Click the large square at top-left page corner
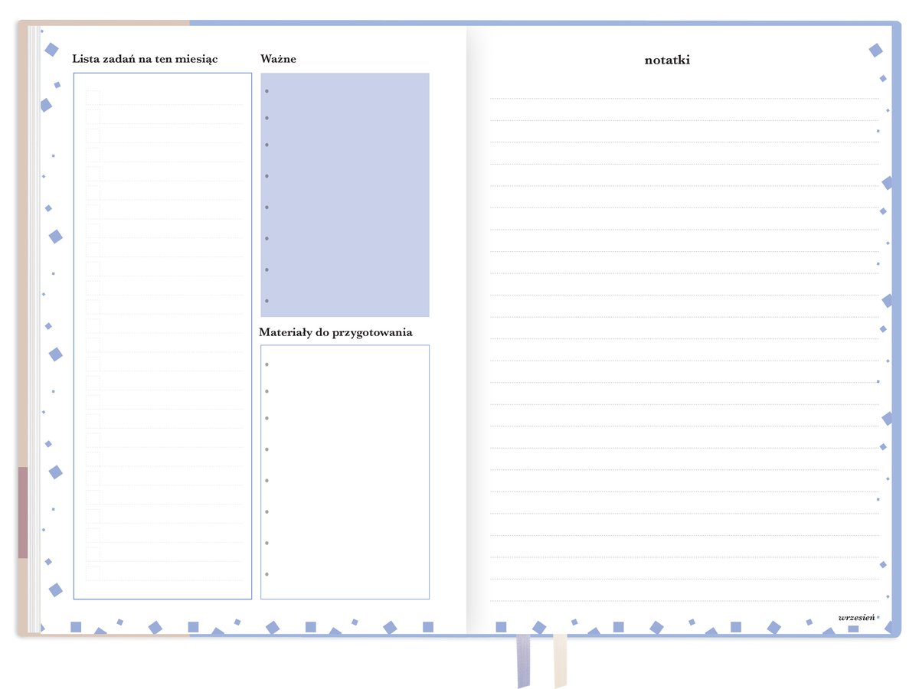The image size is (919, 689). 51,50
